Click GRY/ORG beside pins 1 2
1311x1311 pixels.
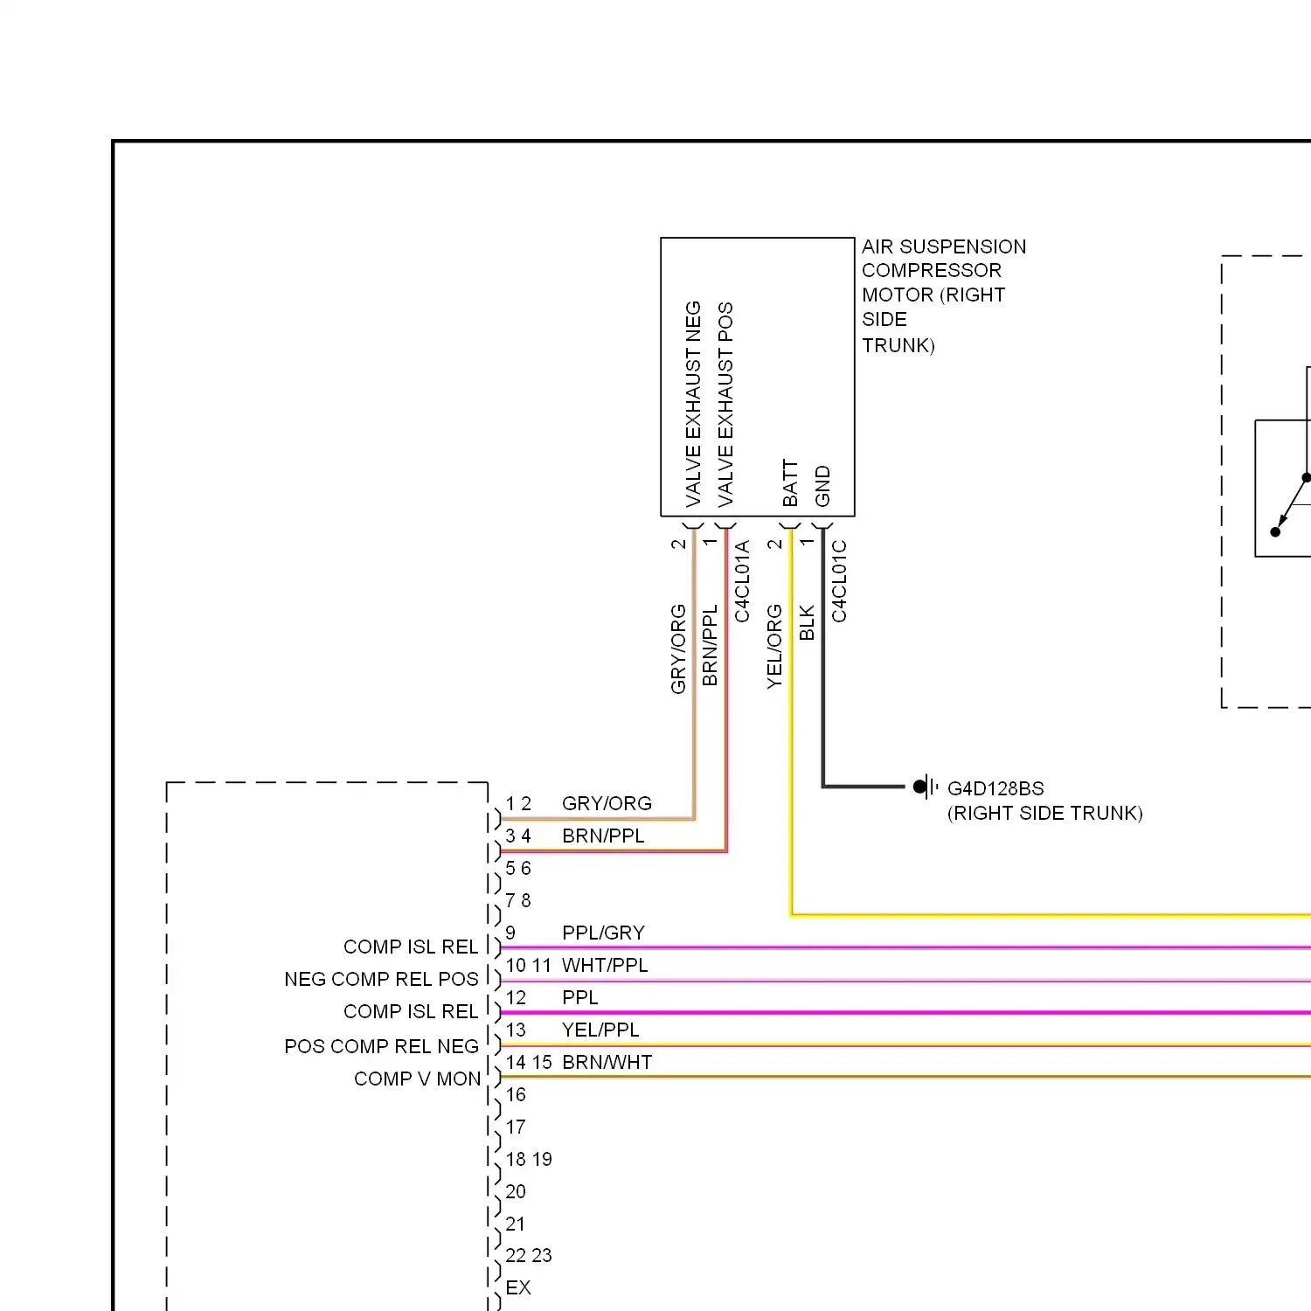tap(607, 803)
